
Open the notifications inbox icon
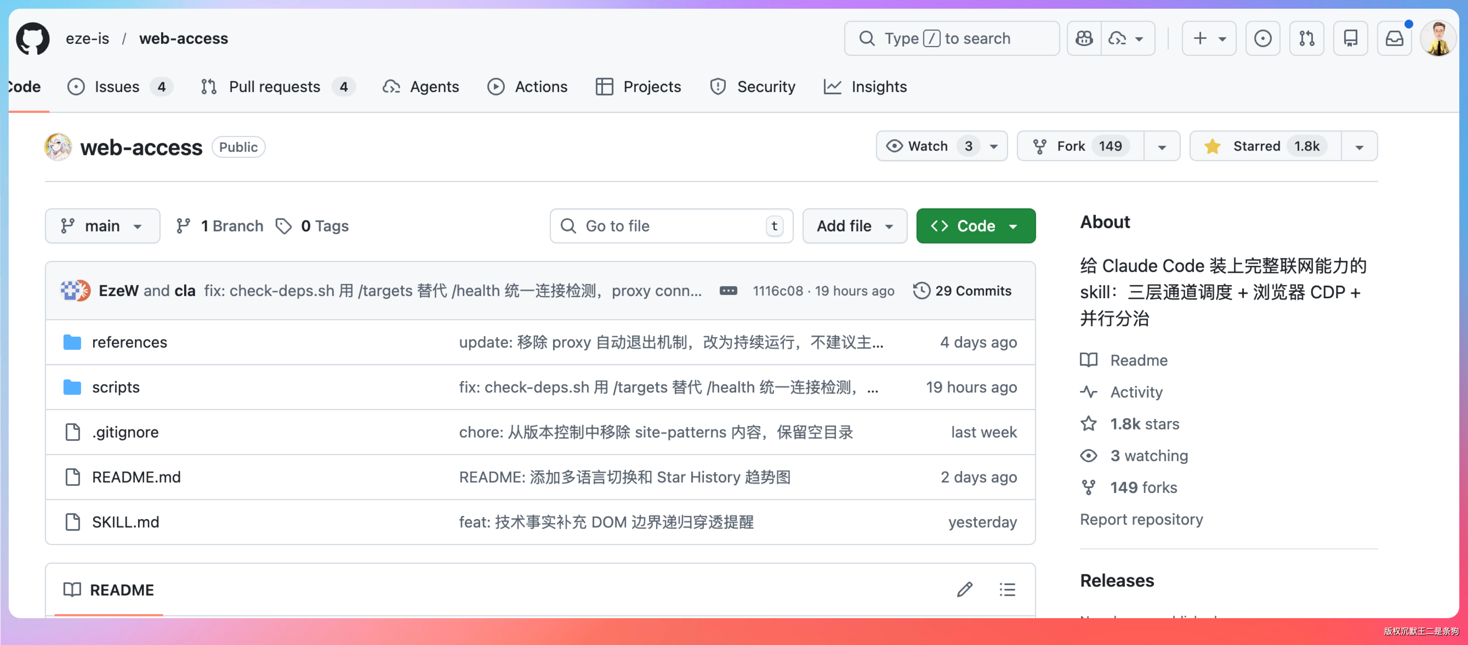[1394, 38]
